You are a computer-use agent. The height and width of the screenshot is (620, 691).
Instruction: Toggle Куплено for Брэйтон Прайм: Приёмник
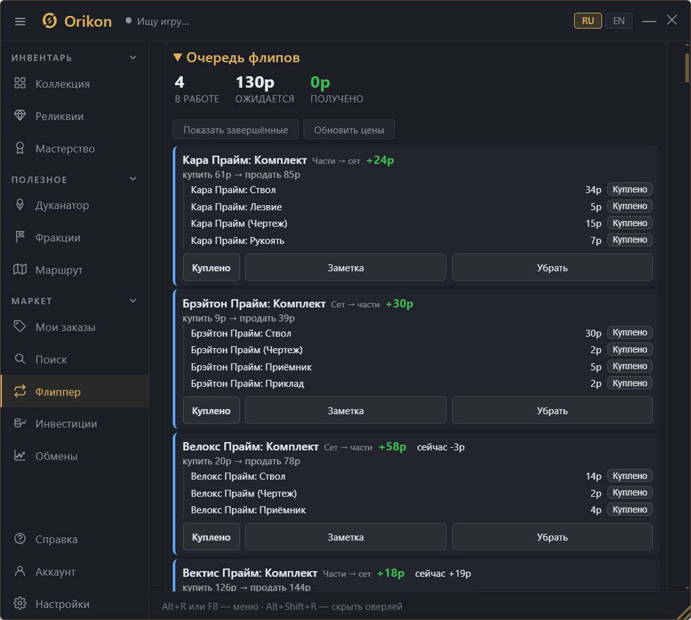pos(630,366)
